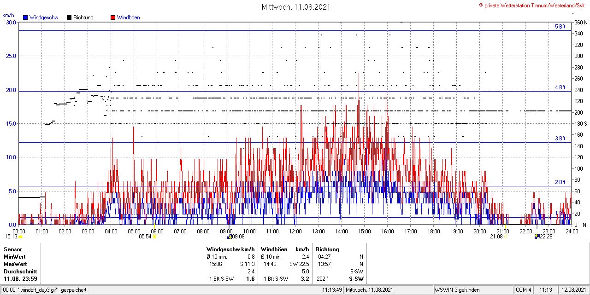Click the 15:06 max wind speed time
This screenshot has width=590, height=295.
(x=215, y=264)
